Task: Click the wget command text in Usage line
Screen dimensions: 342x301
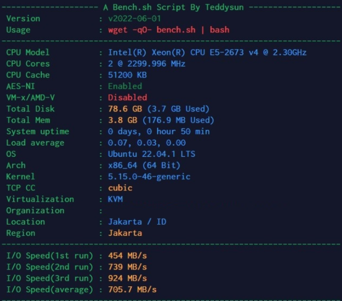Action: tap(169, 30)
